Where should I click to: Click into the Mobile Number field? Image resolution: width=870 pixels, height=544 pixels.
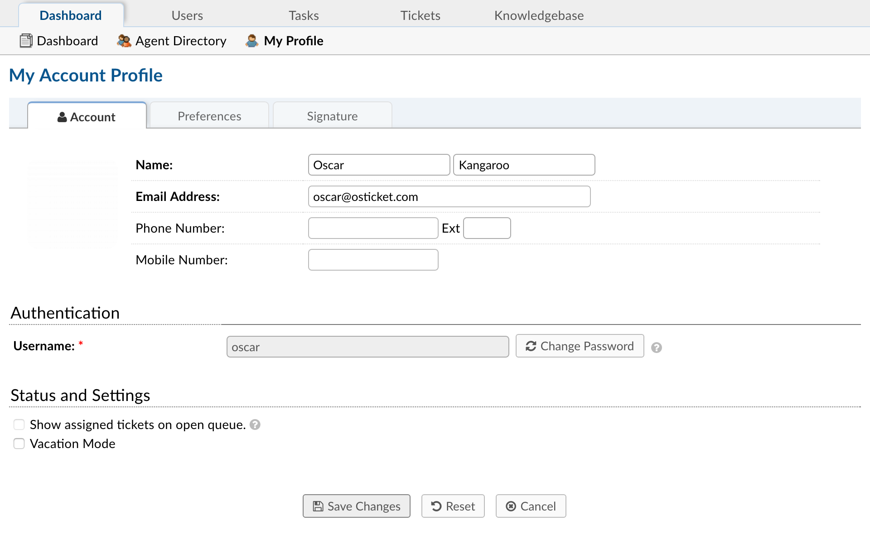tap(373, 260)
